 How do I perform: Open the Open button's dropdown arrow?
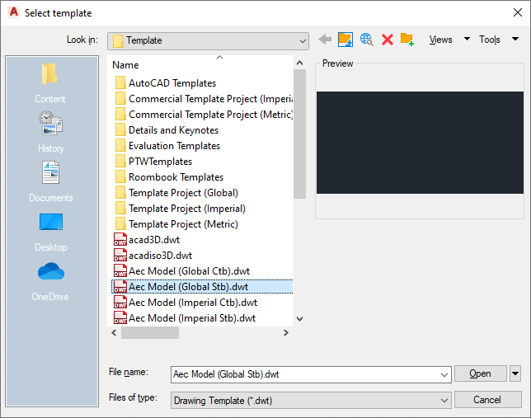click(x=515, y=373)
